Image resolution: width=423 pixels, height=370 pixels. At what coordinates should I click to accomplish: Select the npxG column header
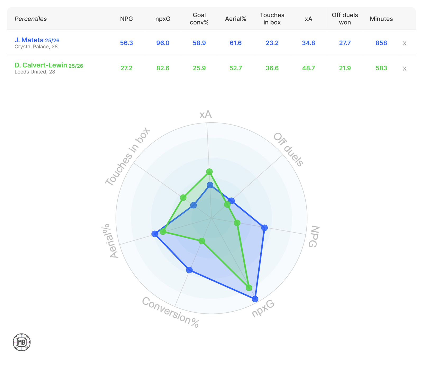163,19
